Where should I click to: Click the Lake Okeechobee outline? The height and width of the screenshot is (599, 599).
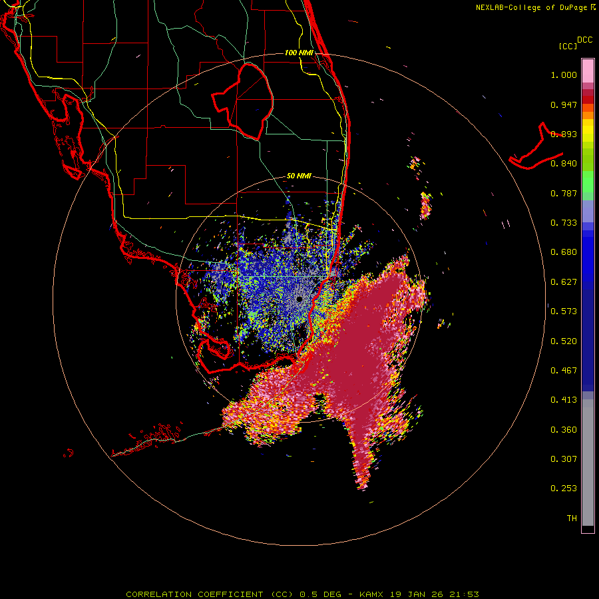point(242,101)
